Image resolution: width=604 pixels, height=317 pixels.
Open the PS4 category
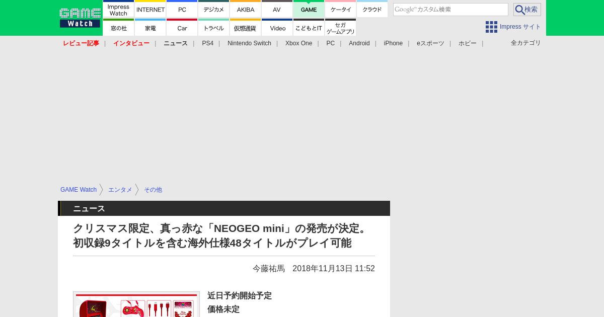tap(207, 43)
